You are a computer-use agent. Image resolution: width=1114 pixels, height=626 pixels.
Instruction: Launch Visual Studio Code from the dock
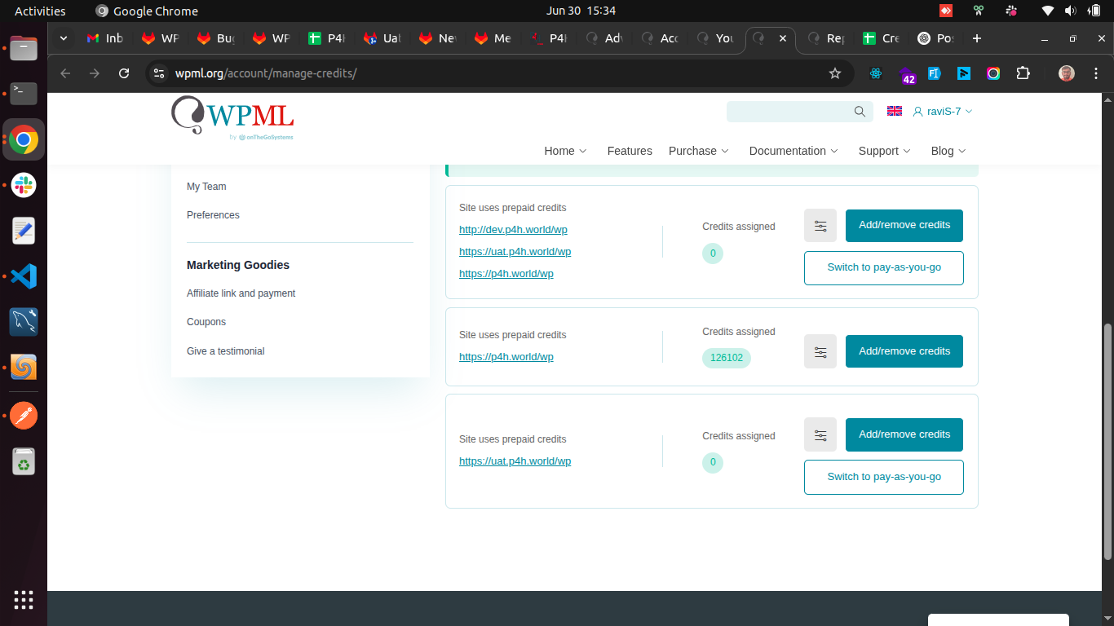click(24, 276)
